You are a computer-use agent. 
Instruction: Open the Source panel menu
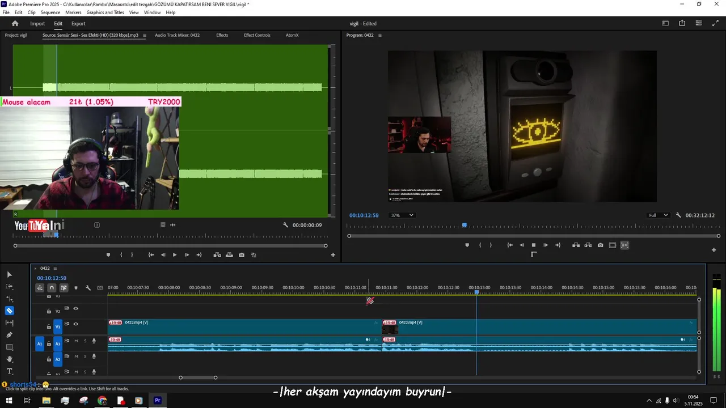pyautogui.click(x=144, y=35)
